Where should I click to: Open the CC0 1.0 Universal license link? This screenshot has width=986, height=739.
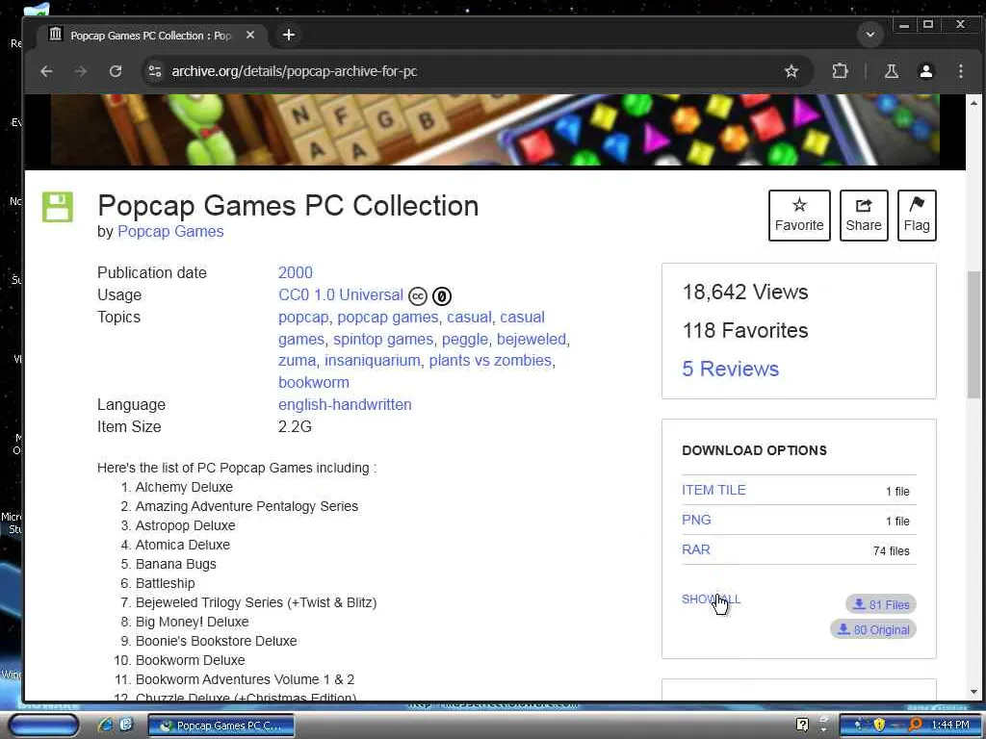[x=341, y=294]
